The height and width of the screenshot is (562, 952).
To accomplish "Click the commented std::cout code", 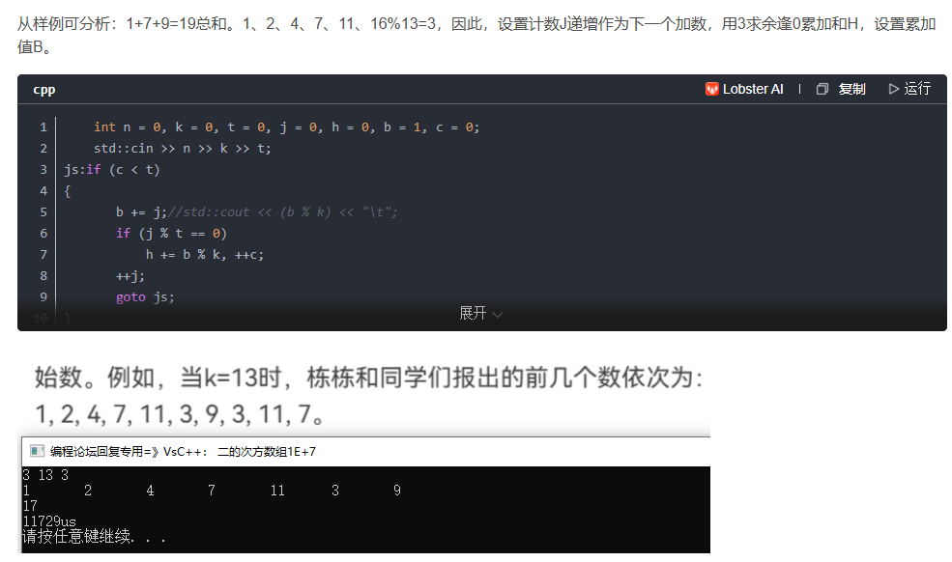I will (x=283, y=212).
